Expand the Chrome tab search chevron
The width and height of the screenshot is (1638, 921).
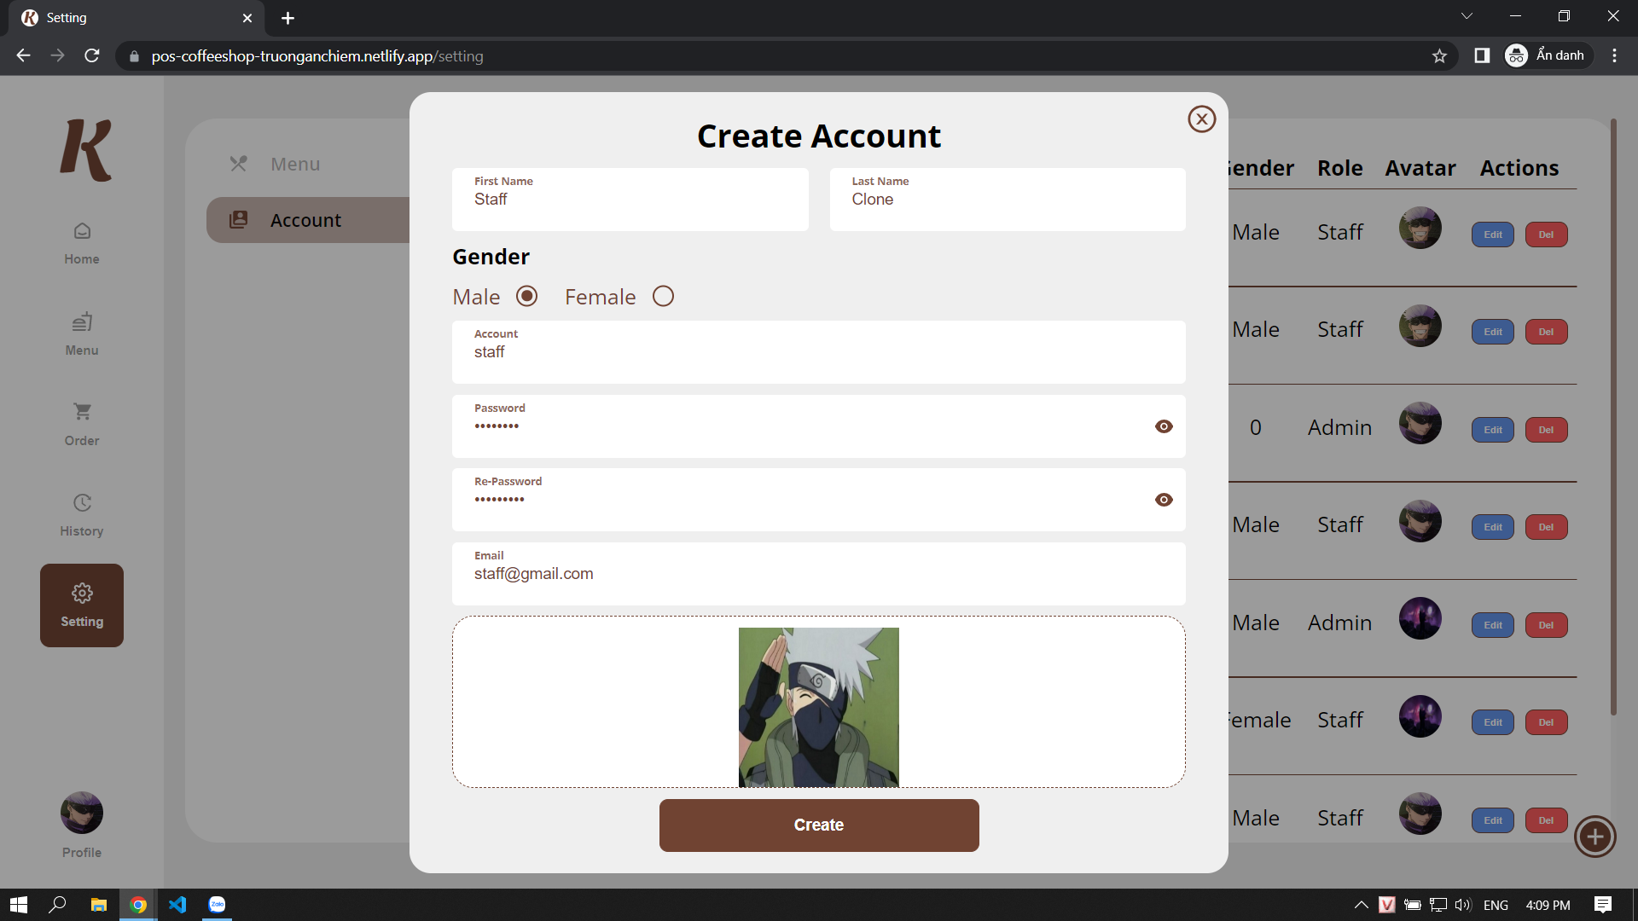click(1467, 16)
